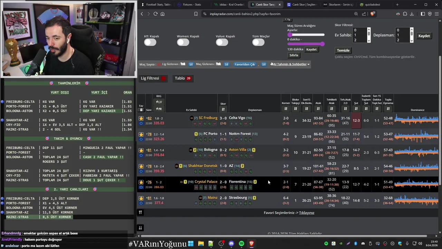Click the minimum match time slider

click(290, 35)
